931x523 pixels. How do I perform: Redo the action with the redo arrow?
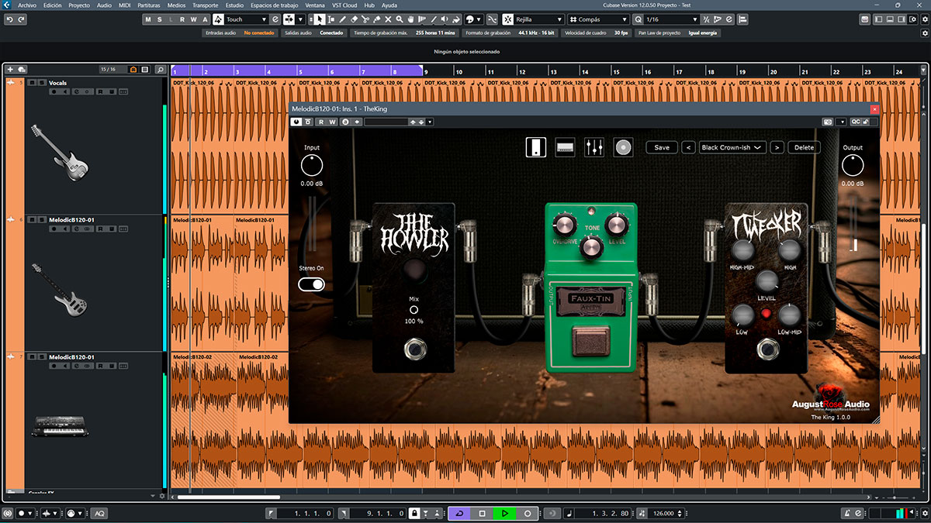coord(20,19)
